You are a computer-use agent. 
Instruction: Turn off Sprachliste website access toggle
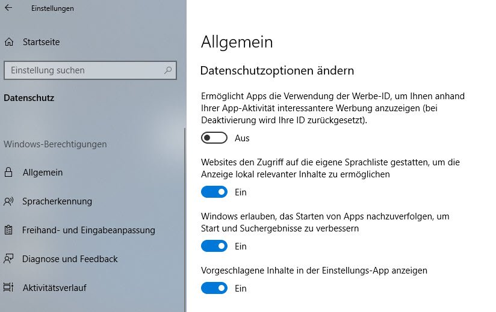[x=214, y=192]
